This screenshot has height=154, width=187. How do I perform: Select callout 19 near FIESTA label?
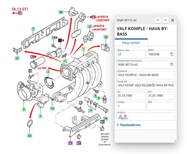click(x=94, y=17)
